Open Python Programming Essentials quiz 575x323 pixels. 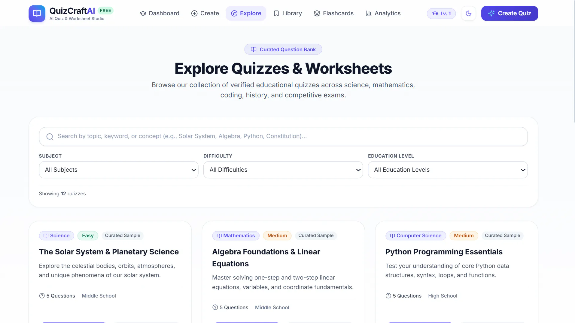(444, 252)
